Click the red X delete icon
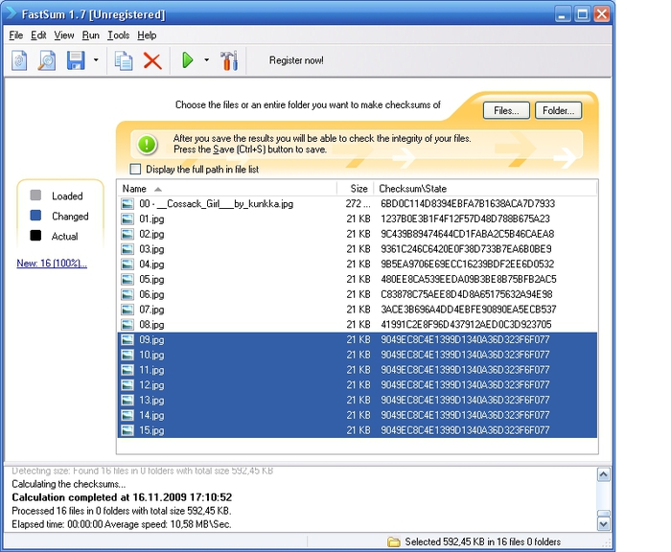The image size is (671, 552). 152,60
